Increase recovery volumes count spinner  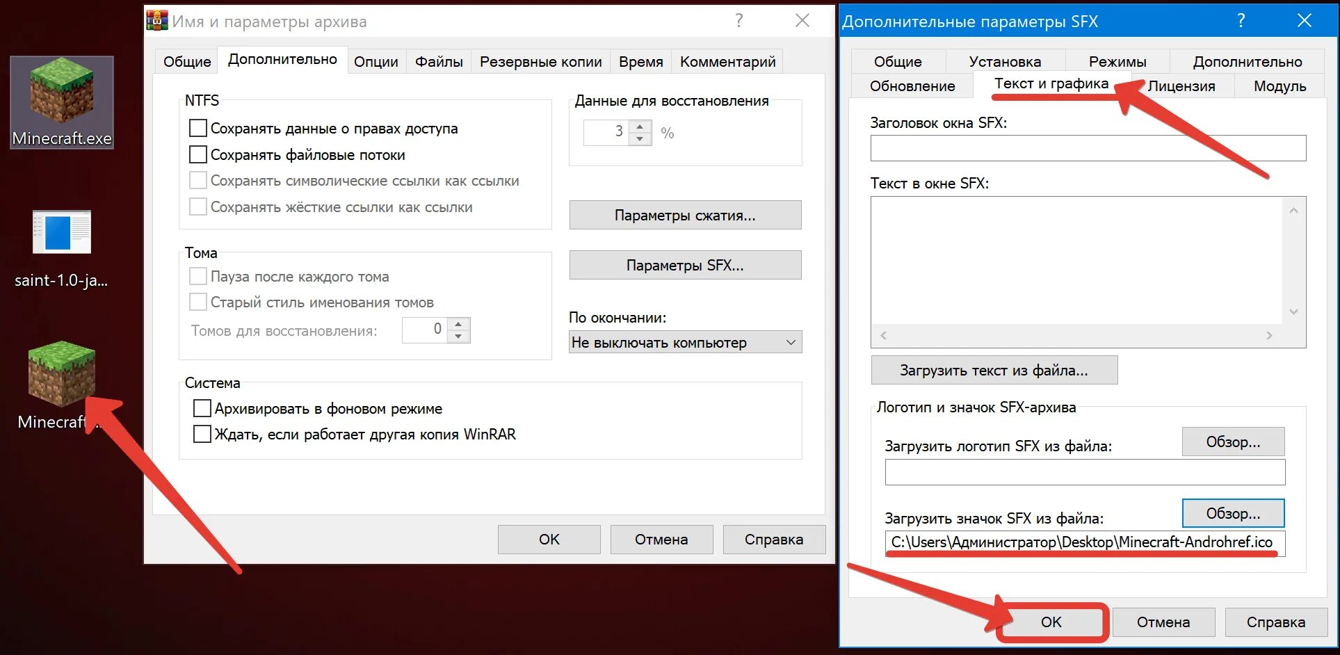pos(458,324)
